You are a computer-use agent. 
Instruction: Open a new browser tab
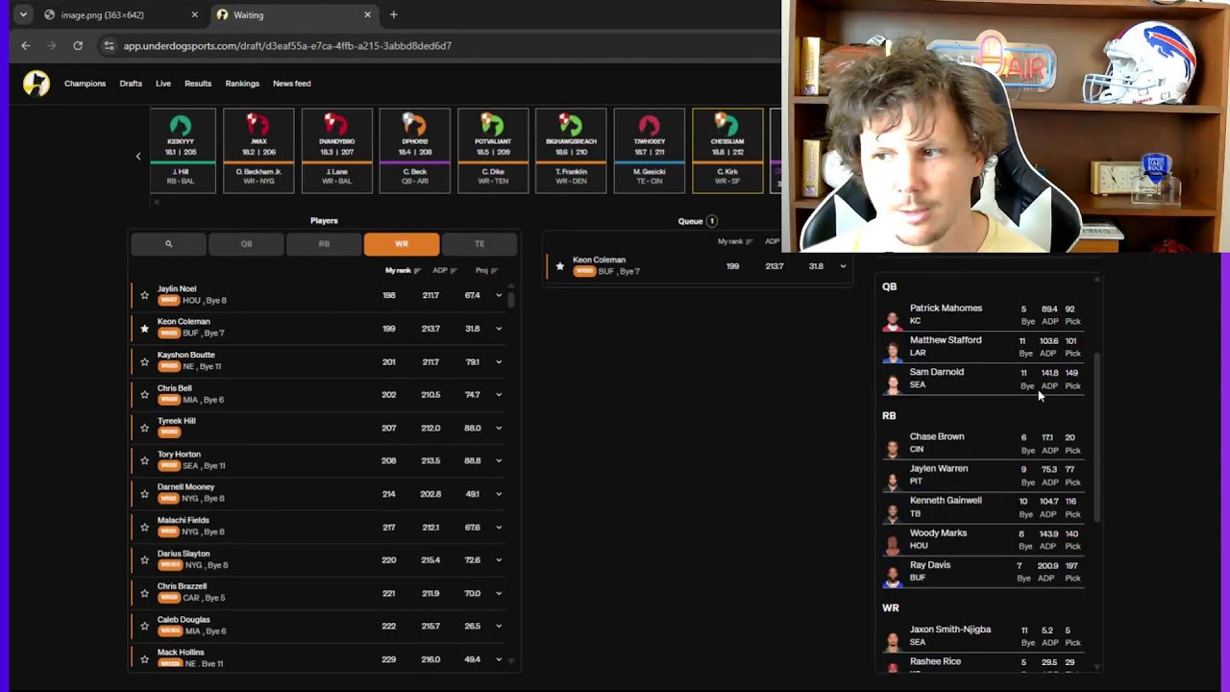pos(393,14)
